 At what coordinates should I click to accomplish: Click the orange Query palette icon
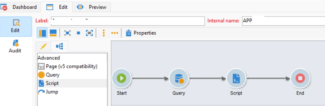click(41, 75)
